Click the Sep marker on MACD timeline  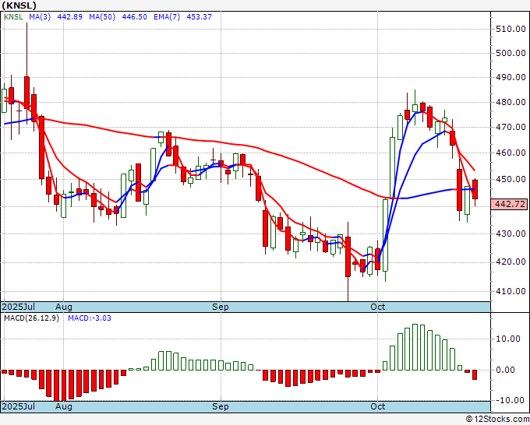pos(221,406)
